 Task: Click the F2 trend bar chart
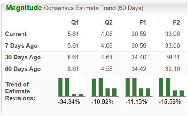click(x=173, y=87)
